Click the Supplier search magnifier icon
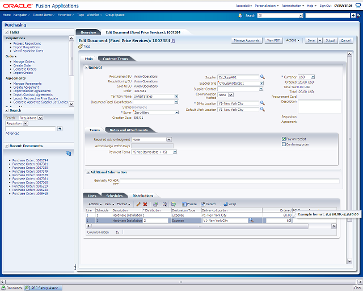Viewport: 363px width, 291px height. coord(262,77)
